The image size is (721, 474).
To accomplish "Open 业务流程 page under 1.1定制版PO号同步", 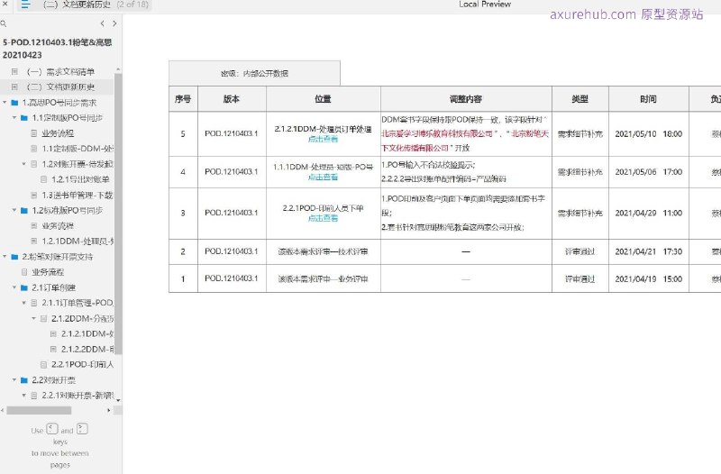I will coord(58,133).
